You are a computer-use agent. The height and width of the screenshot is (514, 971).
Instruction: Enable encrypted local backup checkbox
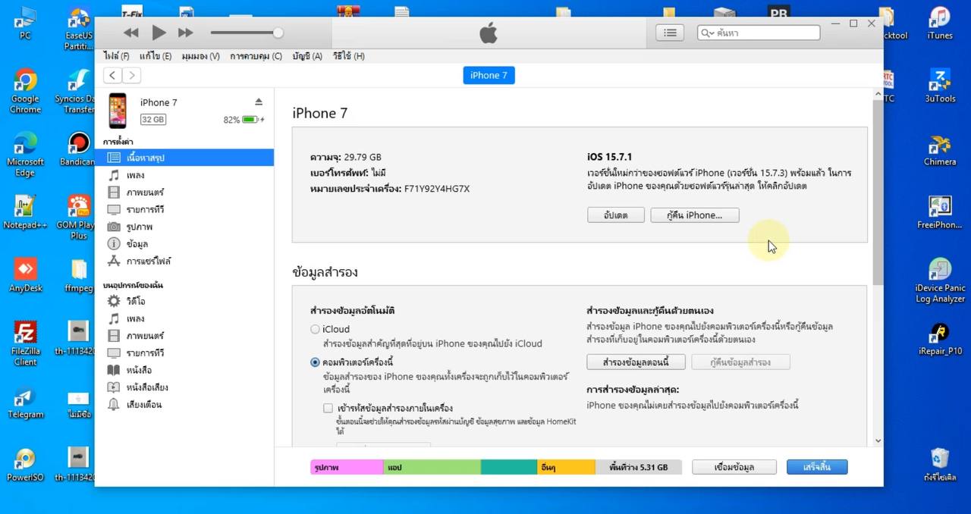[x=328, y=408]
